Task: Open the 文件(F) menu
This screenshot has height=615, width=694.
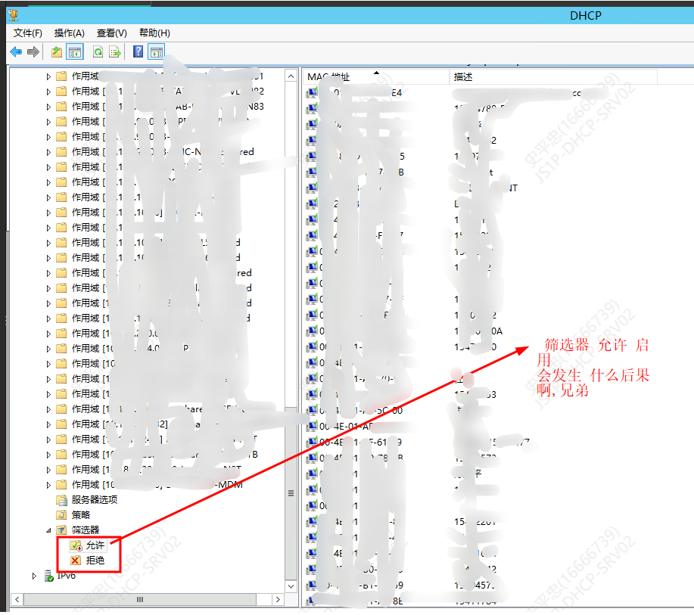Action: [27, 33]
